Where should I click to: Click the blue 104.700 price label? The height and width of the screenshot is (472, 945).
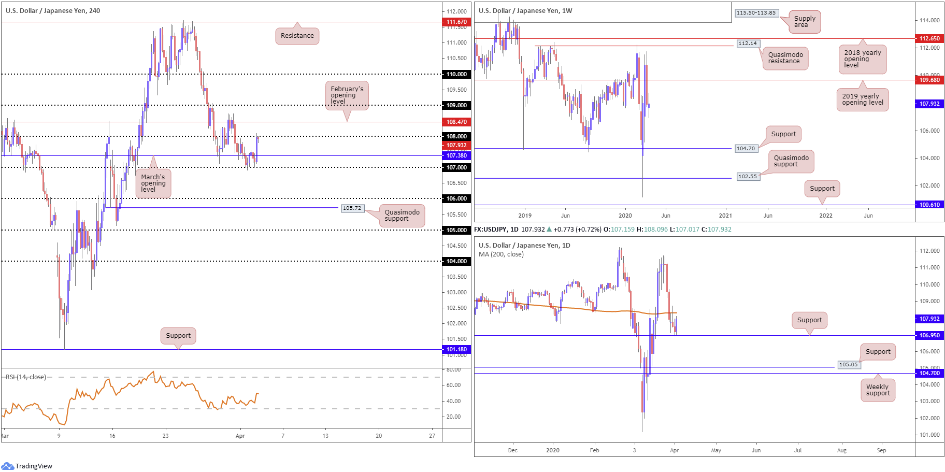(x=929, y=373)
